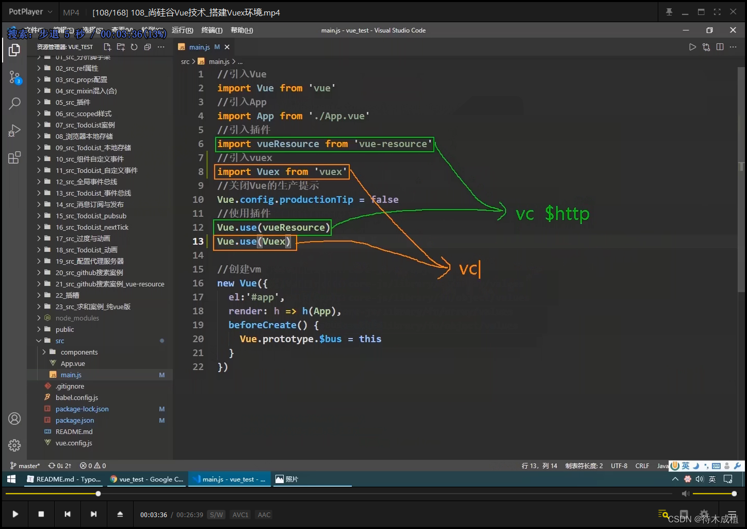
Task: Skip to the next video file
Action: click(93, 514)
